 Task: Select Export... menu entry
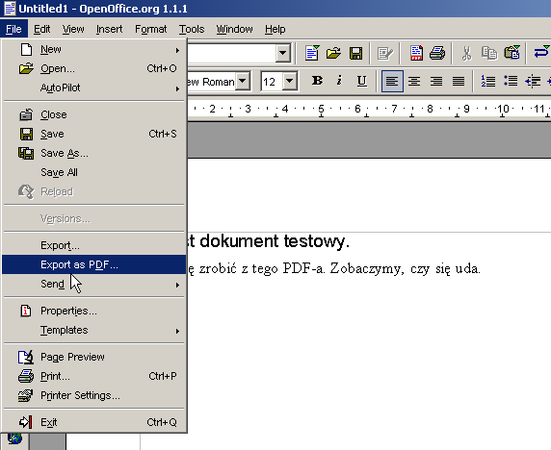(93, 245)
